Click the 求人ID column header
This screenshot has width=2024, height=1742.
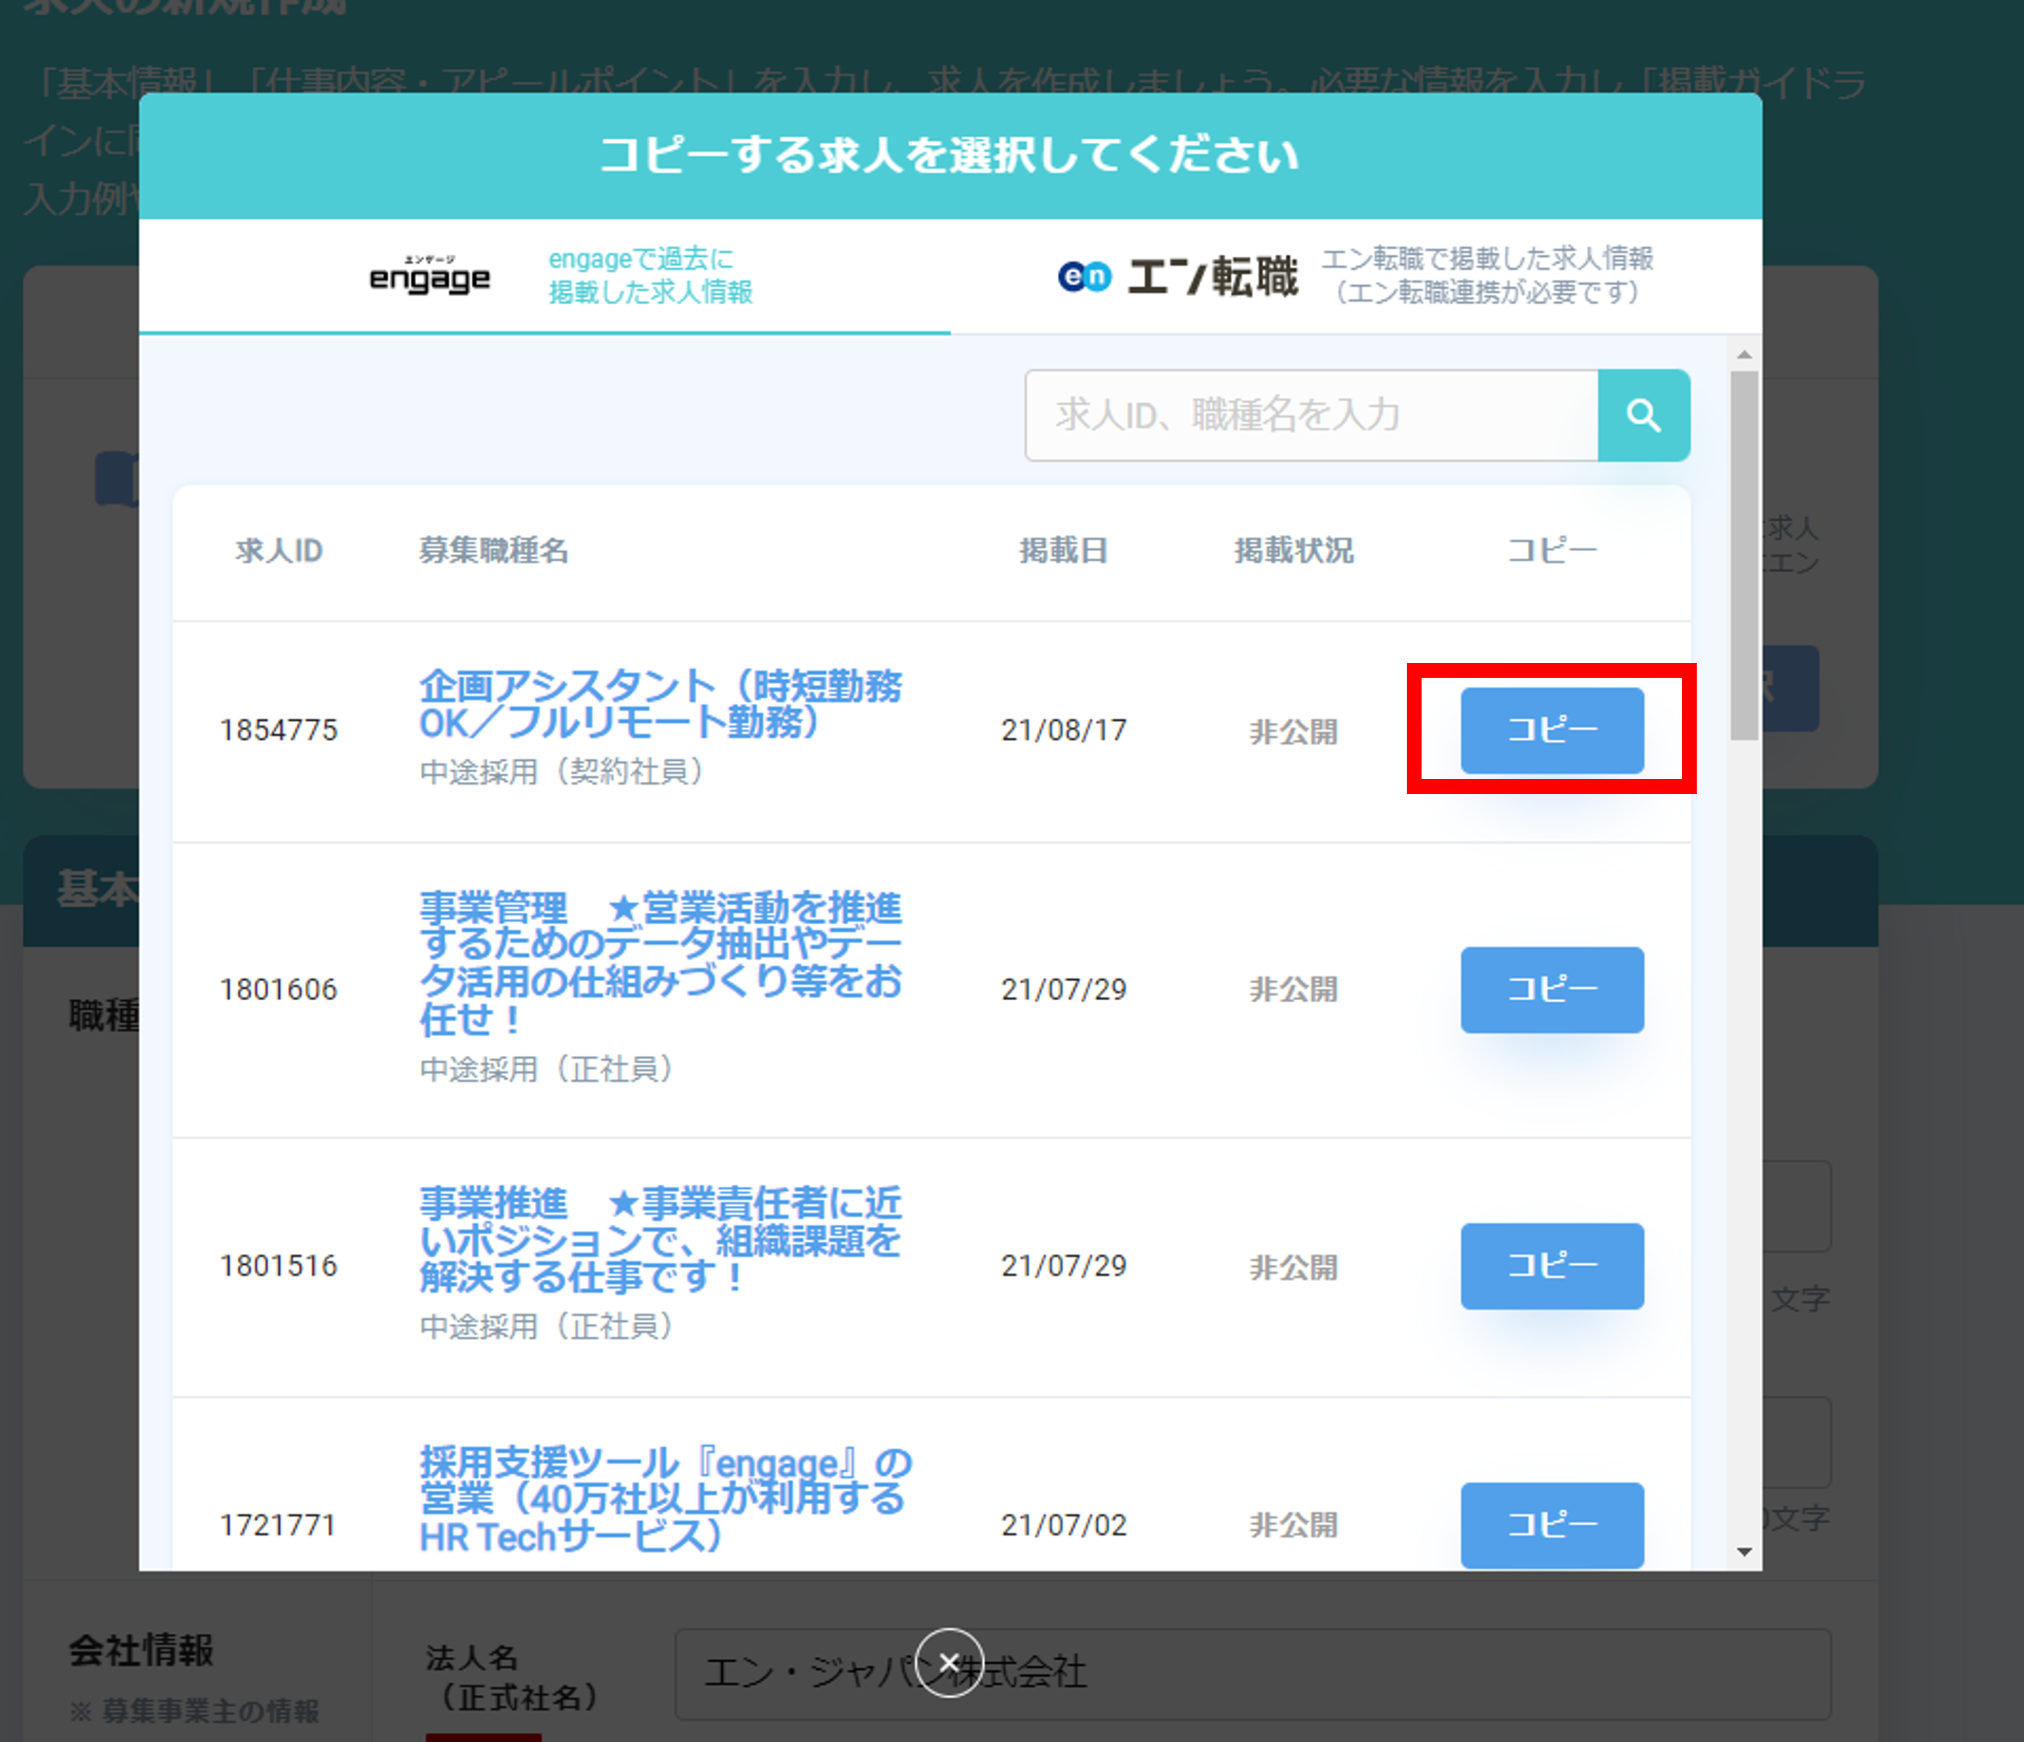[x=279, y=550]
